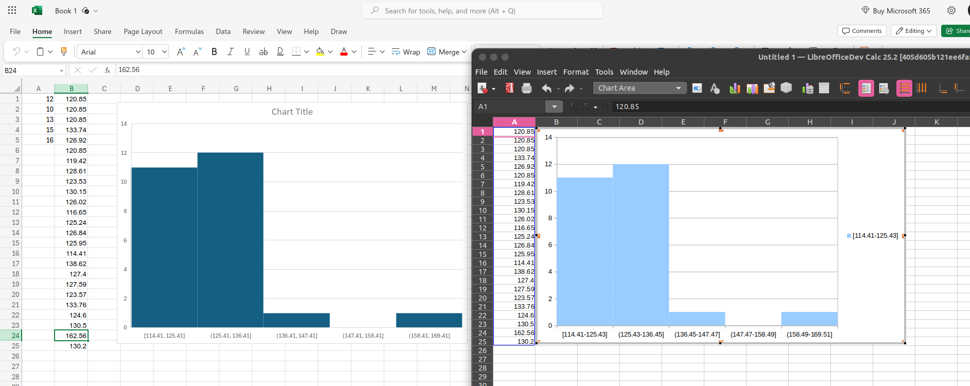Toggle bold formatting in Excel
This screenshot has height=386, width=970.
coord(214,51)
